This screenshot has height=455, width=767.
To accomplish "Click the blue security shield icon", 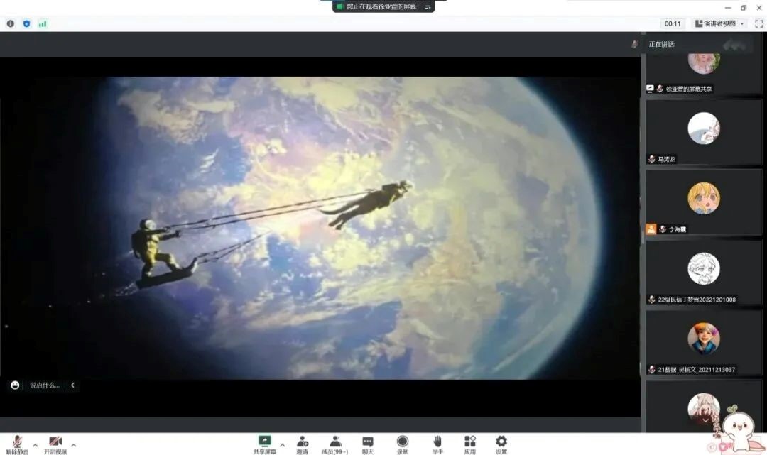I will [x=26, y=23].
